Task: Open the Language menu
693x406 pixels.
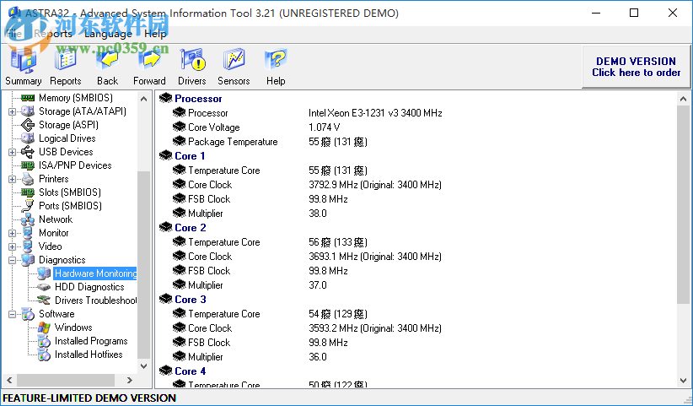Action: 108,34
